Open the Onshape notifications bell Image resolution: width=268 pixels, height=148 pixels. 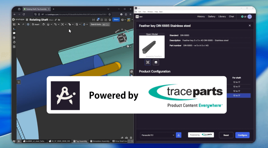[98, 20]
